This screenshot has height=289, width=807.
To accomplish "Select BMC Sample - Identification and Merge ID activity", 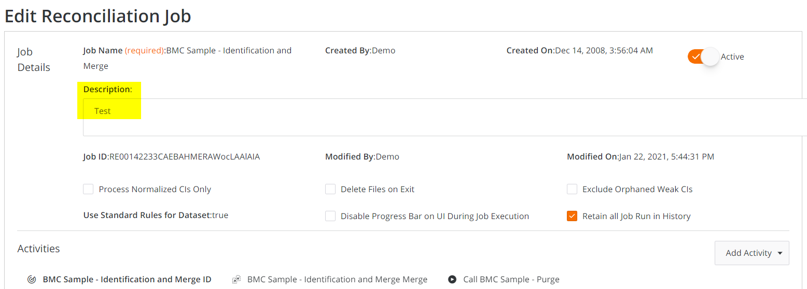I will click(127, 280).
